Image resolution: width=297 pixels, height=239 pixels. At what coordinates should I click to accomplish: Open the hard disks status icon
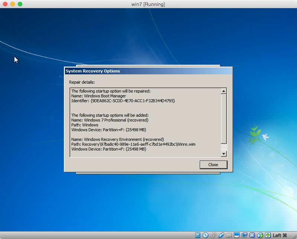198,235
